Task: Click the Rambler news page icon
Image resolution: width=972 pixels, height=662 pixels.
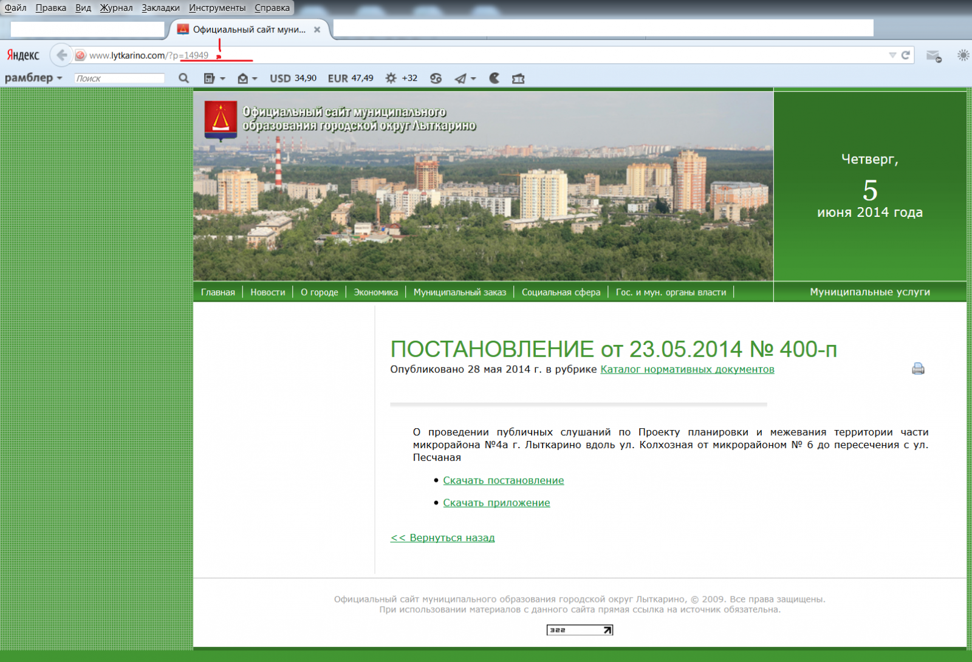Action: 210,78
